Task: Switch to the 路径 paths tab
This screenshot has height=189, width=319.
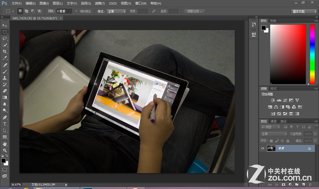Action: [284, 122]
